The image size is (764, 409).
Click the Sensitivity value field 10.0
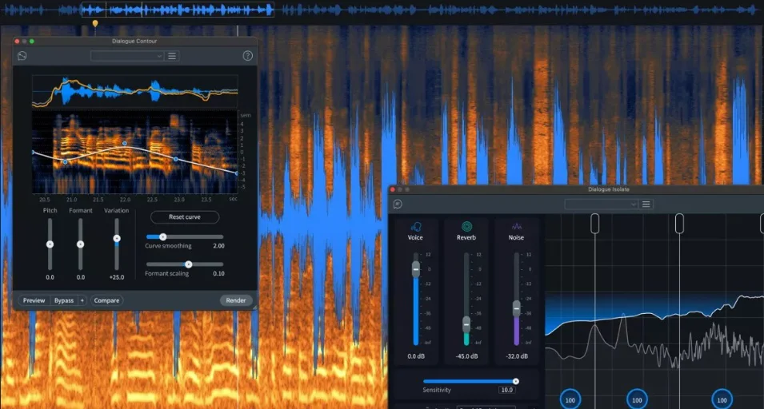tap(506, 390)
